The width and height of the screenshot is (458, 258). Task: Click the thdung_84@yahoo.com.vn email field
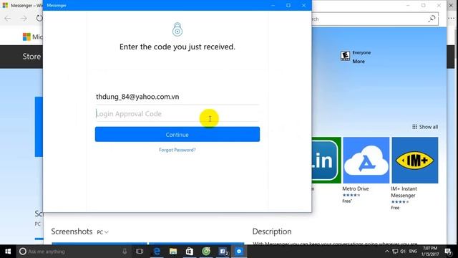click(x=177, y=97)
